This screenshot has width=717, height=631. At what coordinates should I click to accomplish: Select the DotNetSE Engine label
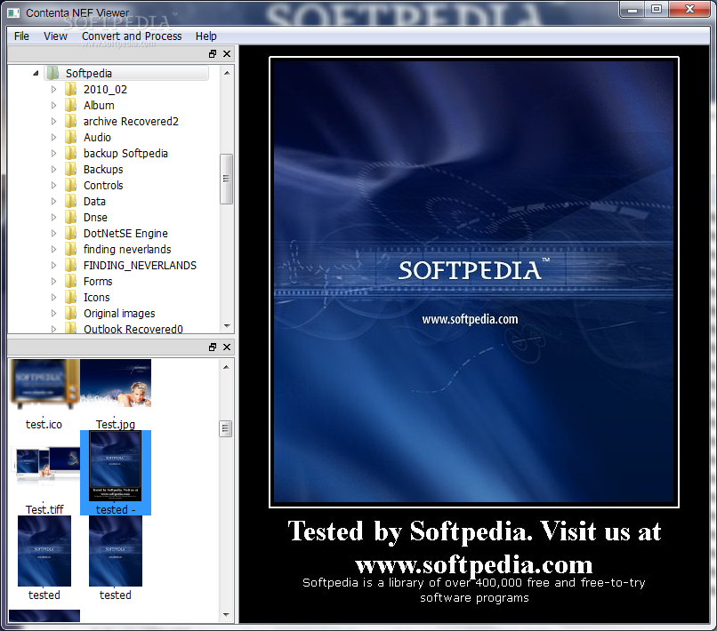point(125,233)
